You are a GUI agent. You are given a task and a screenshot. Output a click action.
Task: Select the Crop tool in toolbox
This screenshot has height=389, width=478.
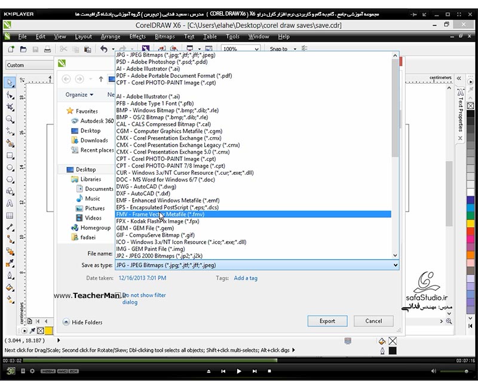tap(10, 107)
